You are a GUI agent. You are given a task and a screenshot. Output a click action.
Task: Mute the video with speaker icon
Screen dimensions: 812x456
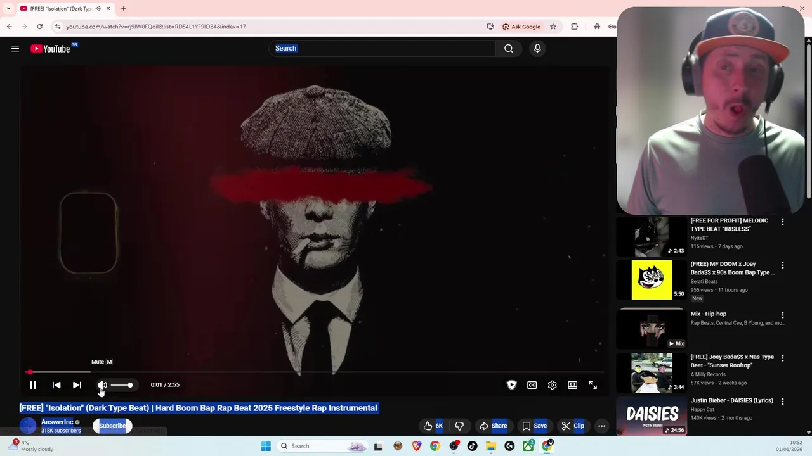(x=101, y=385)
